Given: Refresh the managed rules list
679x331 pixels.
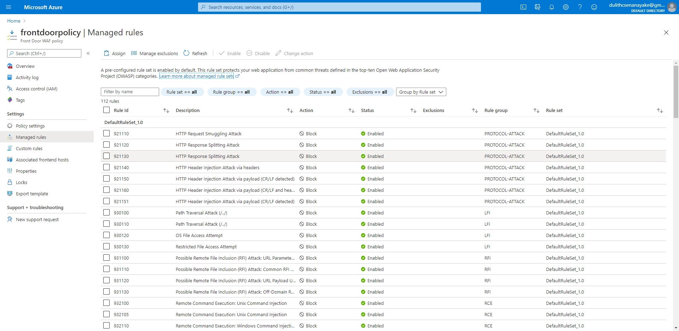Looking at the screenshot, I should 195,53.
